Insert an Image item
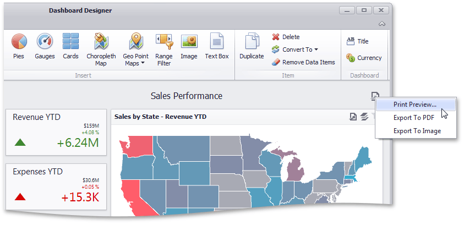 click(x=189, y=46)
